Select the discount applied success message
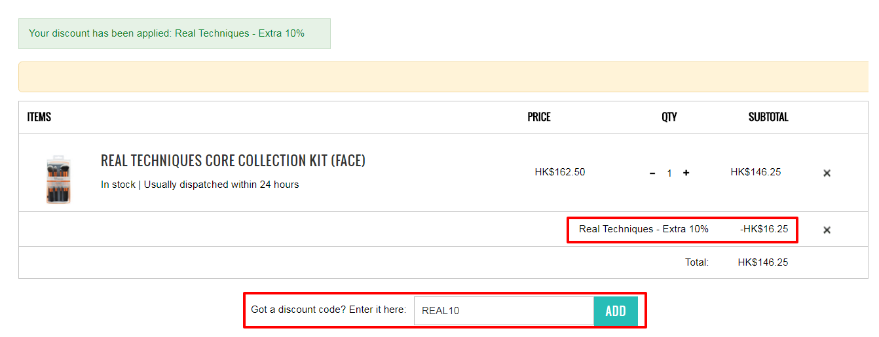Viewport: 879px width, 337px height. coord(174,33)
